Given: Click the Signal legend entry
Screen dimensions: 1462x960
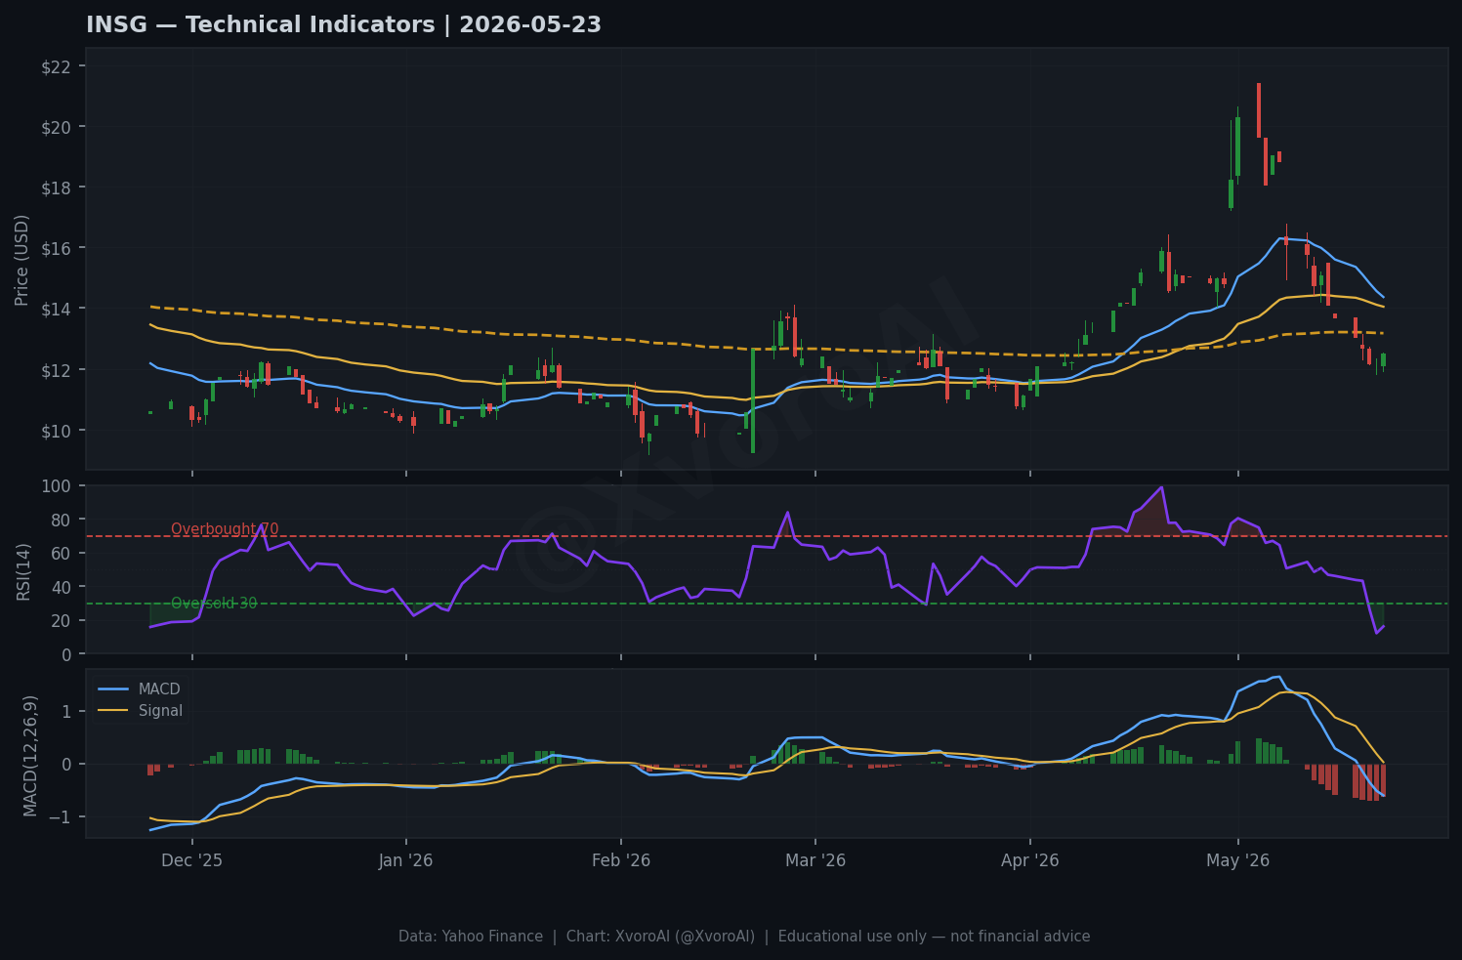Looking at the screenshot, I should pos(160,711).
